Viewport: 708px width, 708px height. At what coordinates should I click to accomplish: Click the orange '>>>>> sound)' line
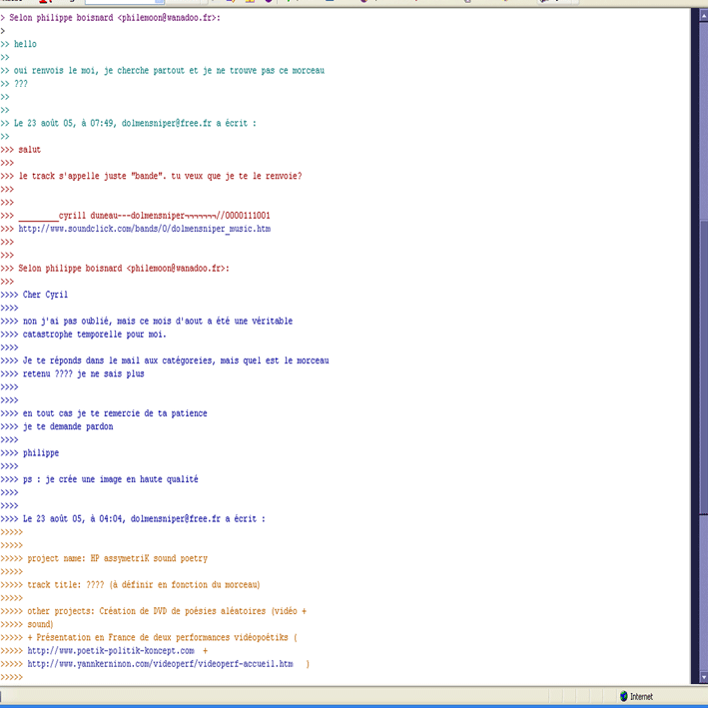(27, 624)
